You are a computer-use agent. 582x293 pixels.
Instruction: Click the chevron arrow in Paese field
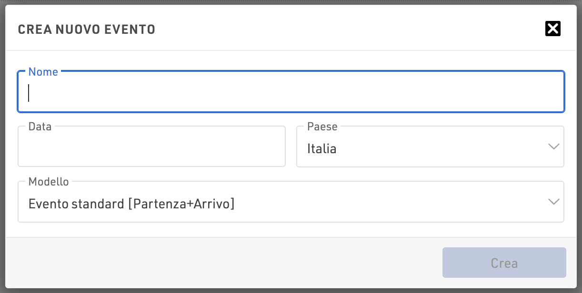pos(553,146)
